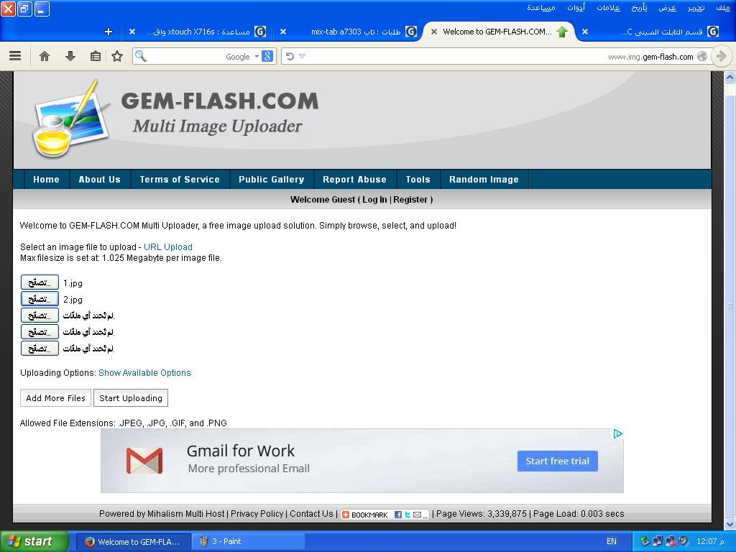This screenshot has width=736, height=552.
Task: Open the URL history dropdown arrow
Action: (x=303, y=56)
